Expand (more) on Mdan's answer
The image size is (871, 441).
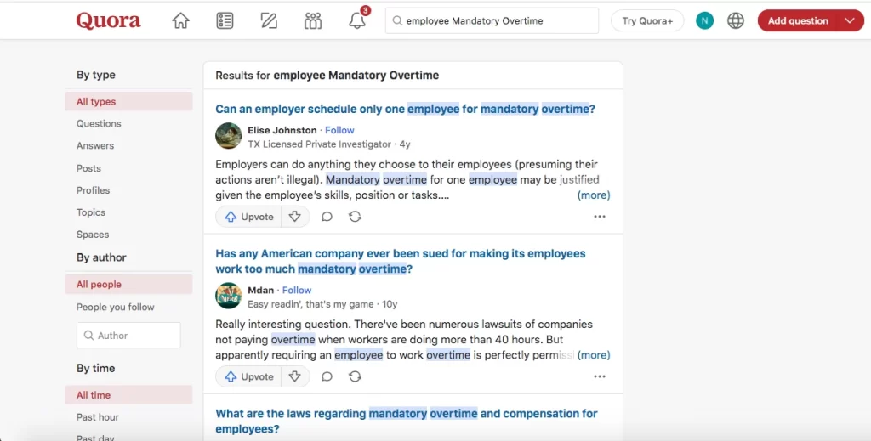594,355
